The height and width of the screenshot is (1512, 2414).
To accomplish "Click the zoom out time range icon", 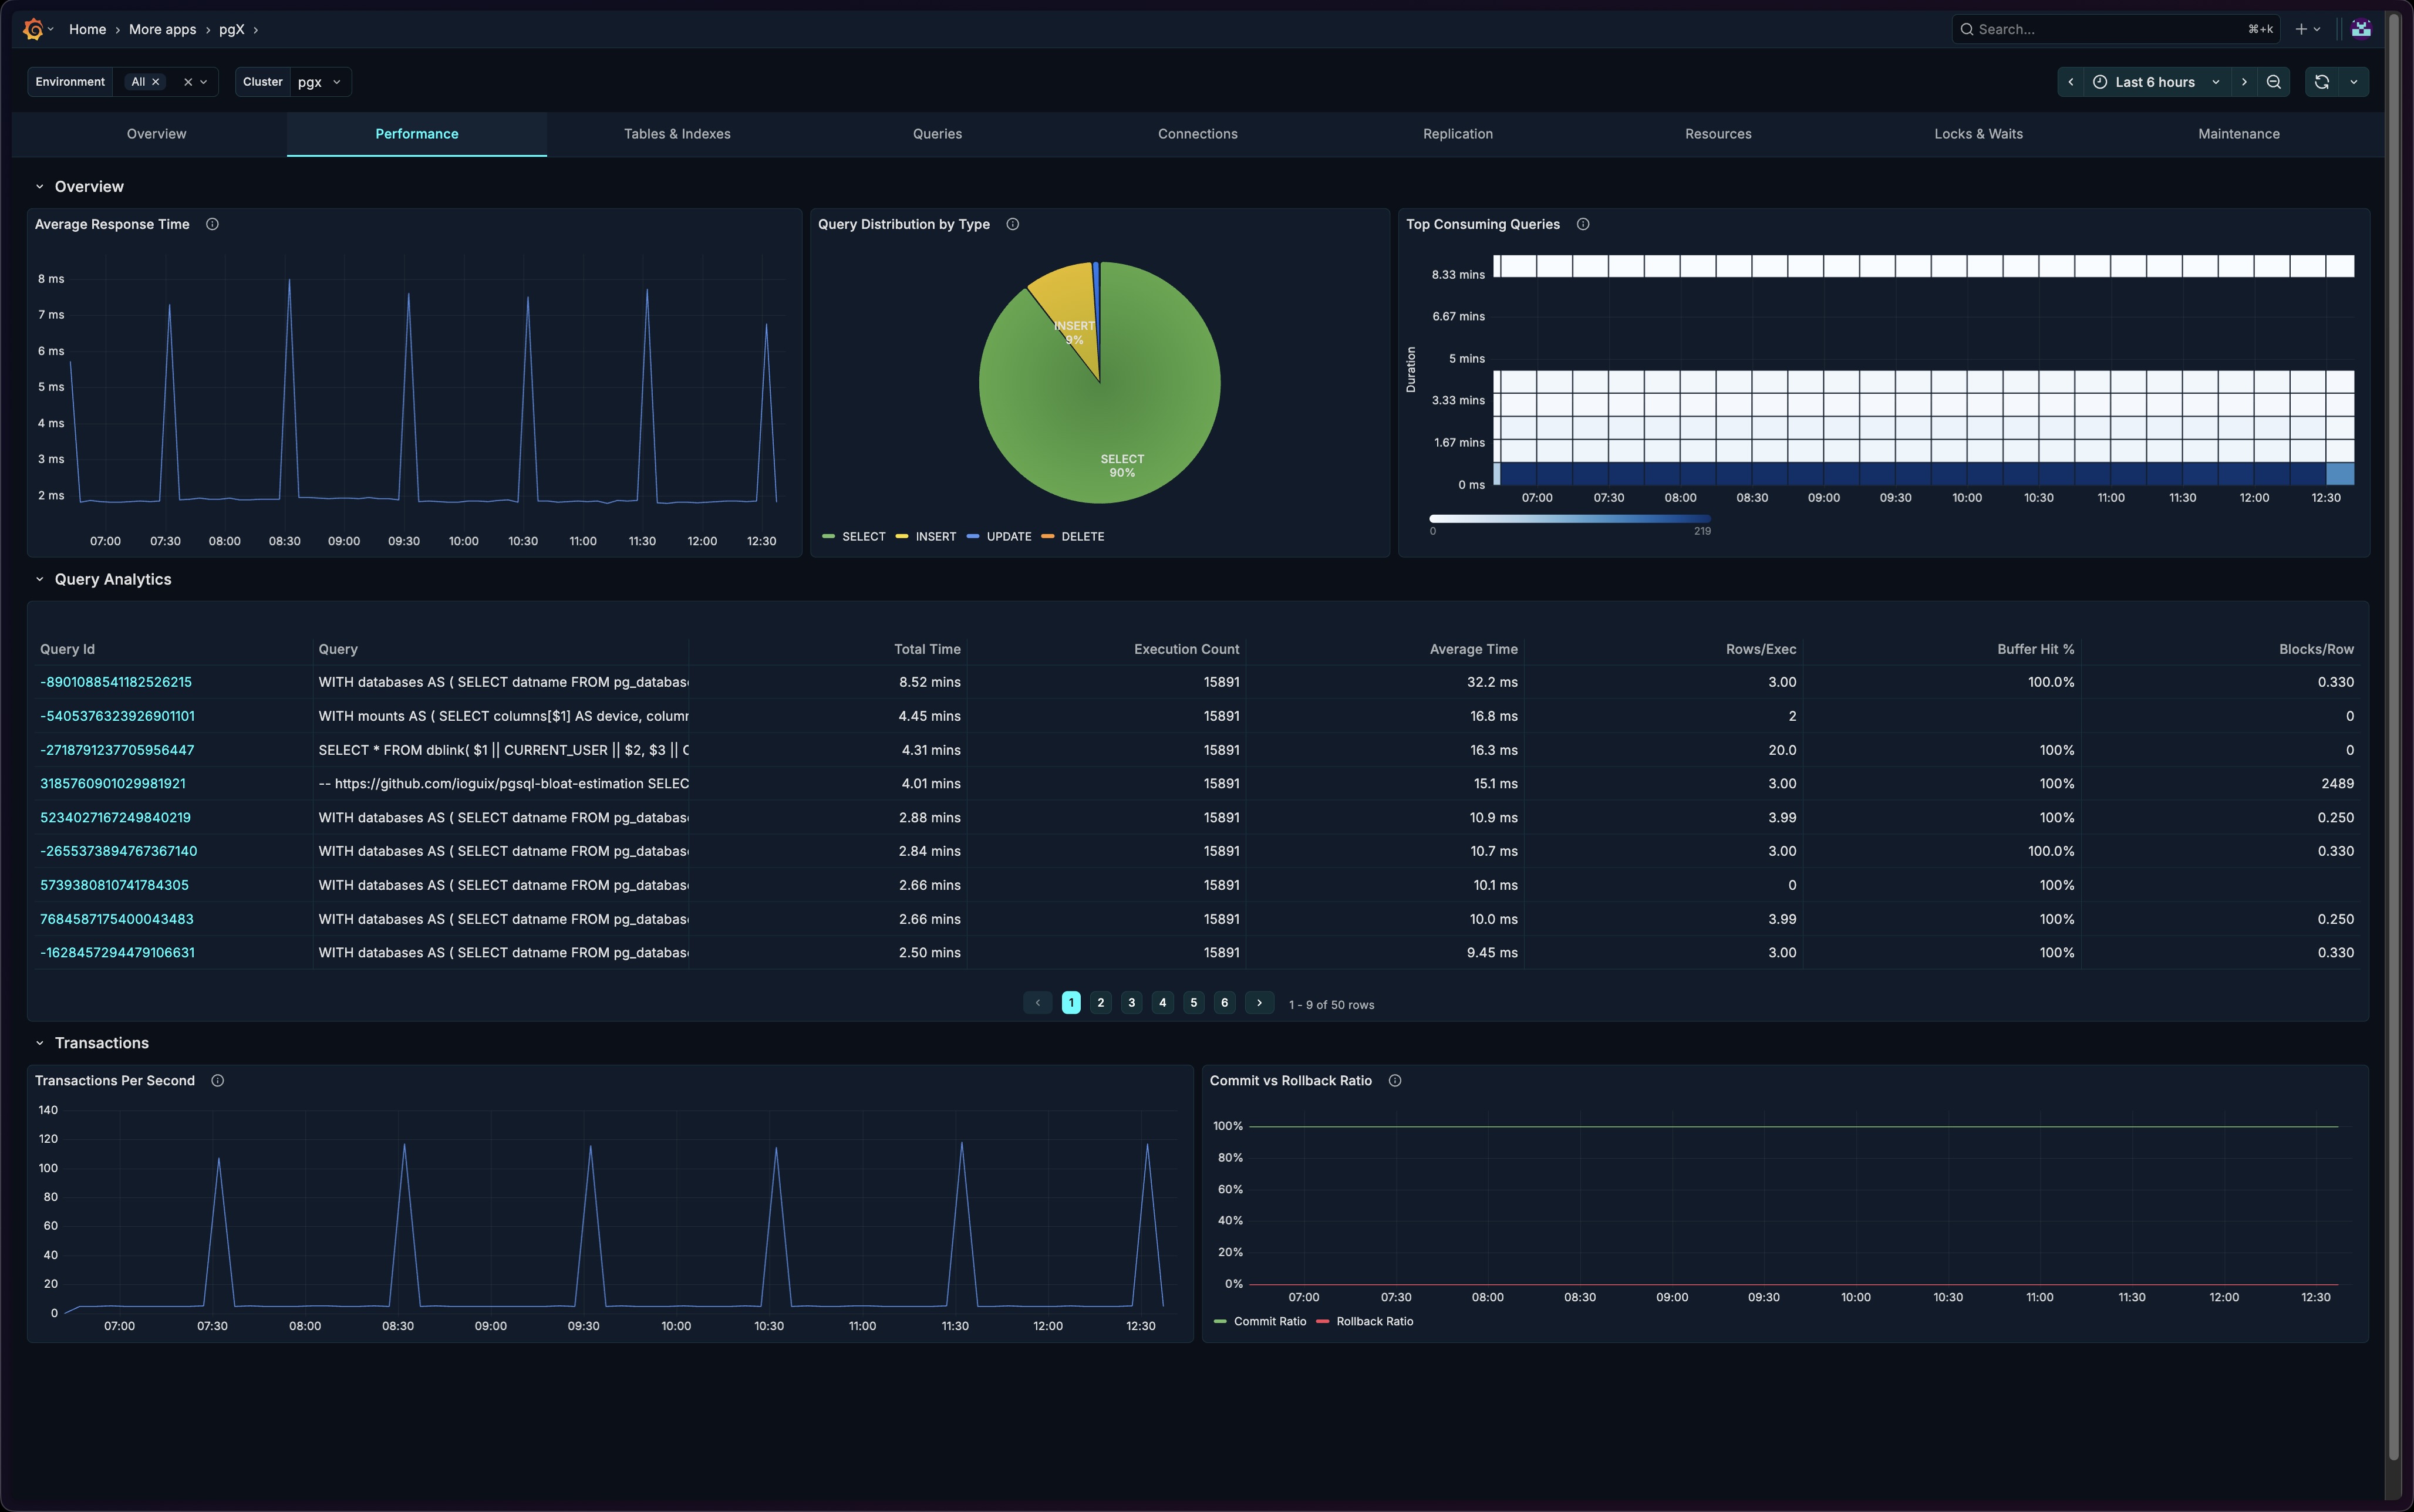I will (x=2274, y=82).
